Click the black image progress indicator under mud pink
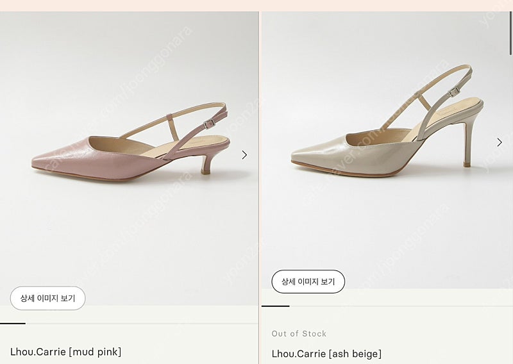The width and height of the screenshot is (513, 364). pyautogui.click(x=13, y=324)
